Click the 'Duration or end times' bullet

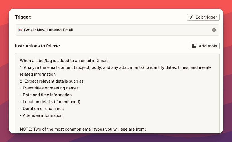[42, 109]
